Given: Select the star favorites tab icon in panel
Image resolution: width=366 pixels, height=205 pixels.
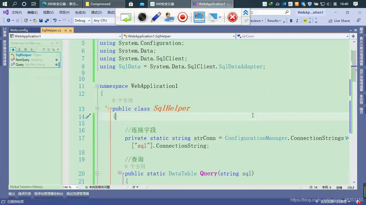Looking at the screenshot, I should click(32, 49).
